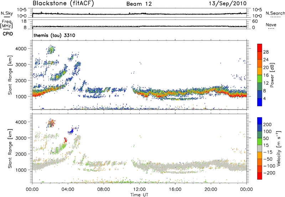Viewport: 285px width, 197px height.
Task: Click the "18" frequency axis tick
Action: tap(24, 21)
